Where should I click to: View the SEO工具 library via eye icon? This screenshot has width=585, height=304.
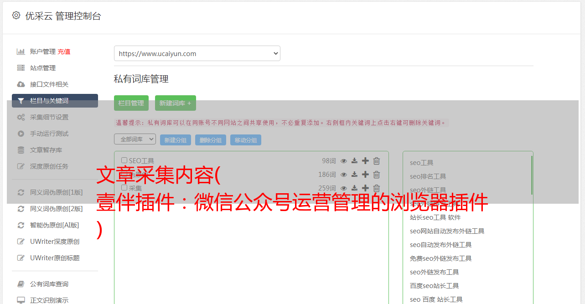344,161
